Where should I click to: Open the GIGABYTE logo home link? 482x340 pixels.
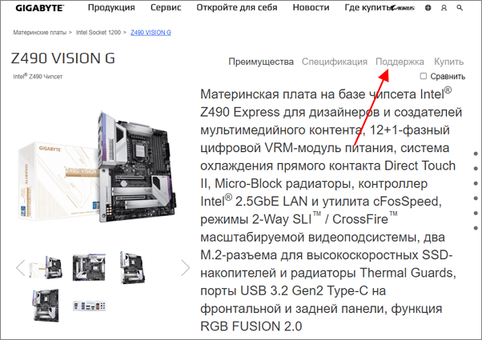pos(40,8)
